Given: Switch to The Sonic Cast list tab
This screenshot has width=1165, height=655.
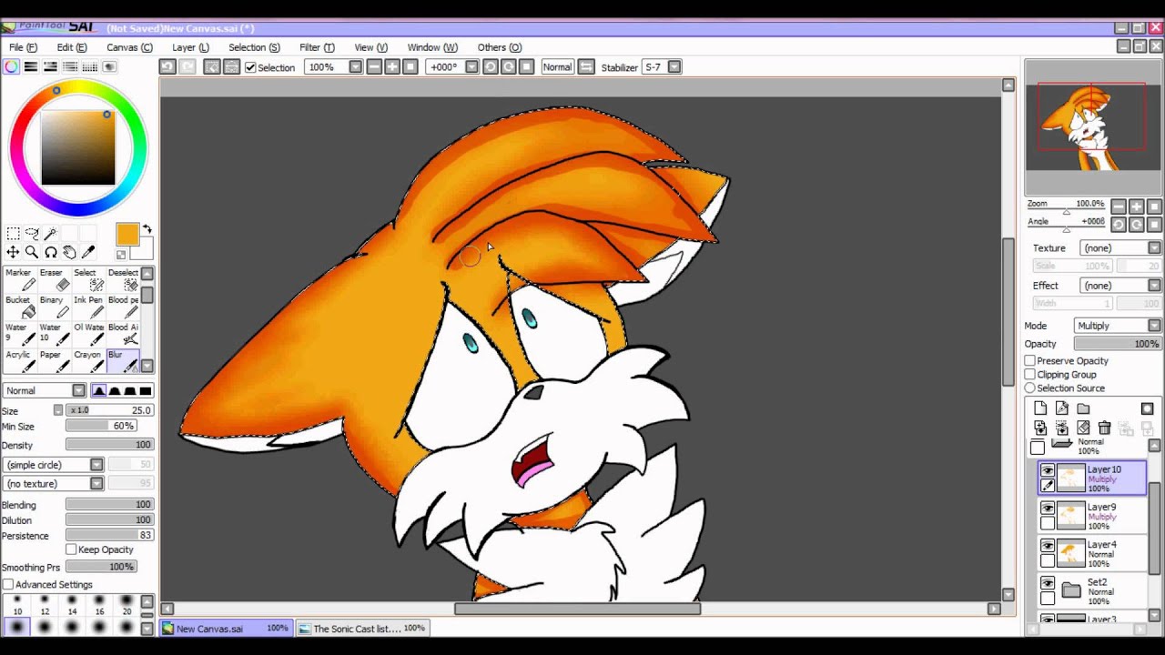Looking at the screenshot, I should [363, 628].
